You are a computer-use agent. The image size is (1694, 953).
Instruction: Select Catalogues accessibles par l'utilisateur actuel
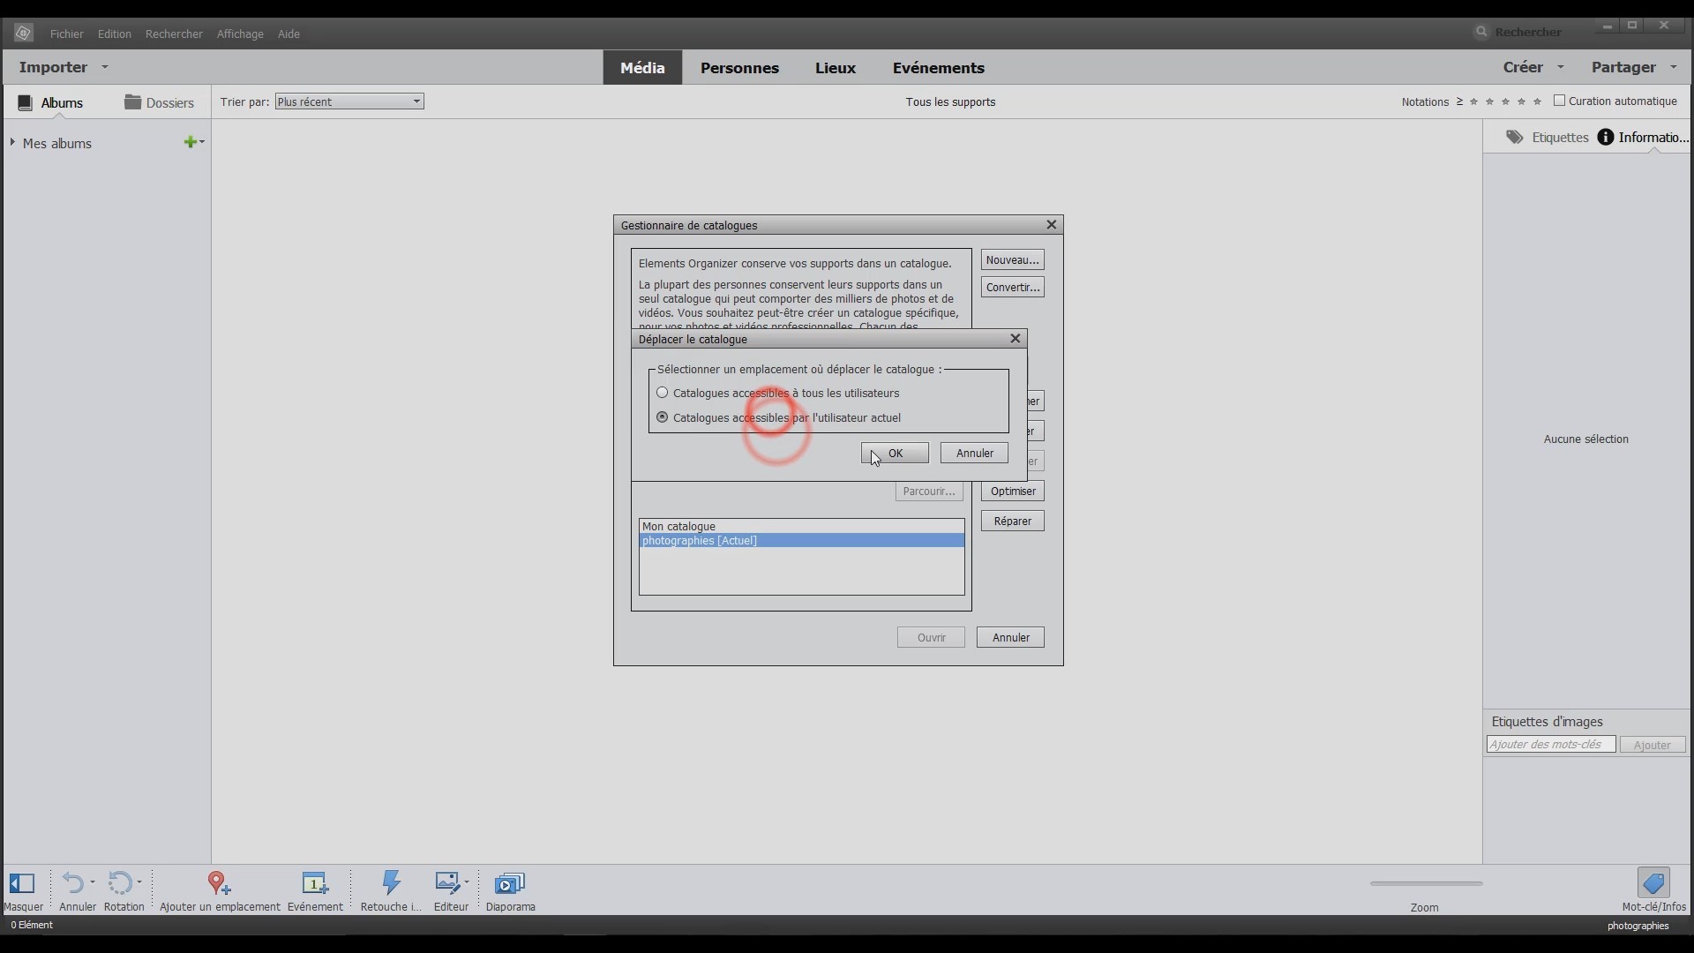click(x=663, y=417)
